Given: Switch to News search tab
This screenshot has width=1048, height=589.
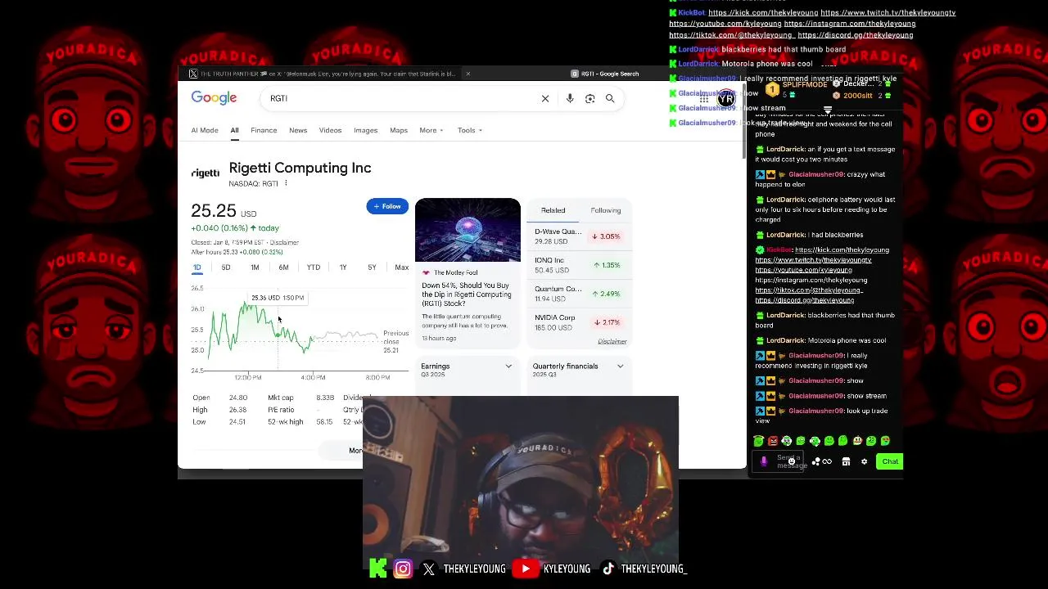Looking at the screenshot, I should [298, 130].
